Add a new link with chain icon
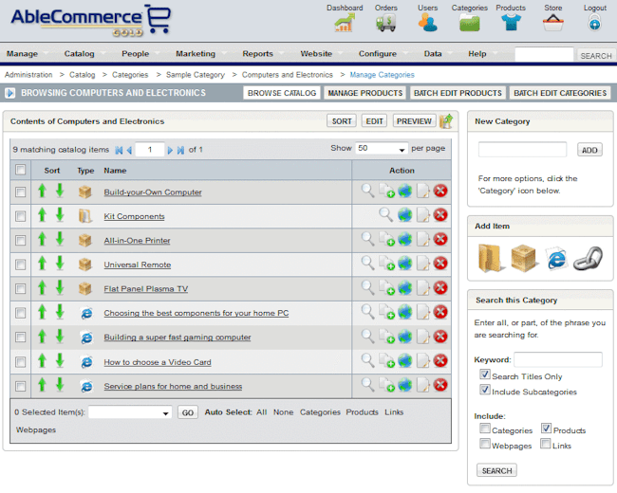 (588, 258)
